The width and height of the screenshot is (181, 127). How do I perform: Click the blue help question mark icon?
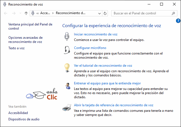coord(178,21)
